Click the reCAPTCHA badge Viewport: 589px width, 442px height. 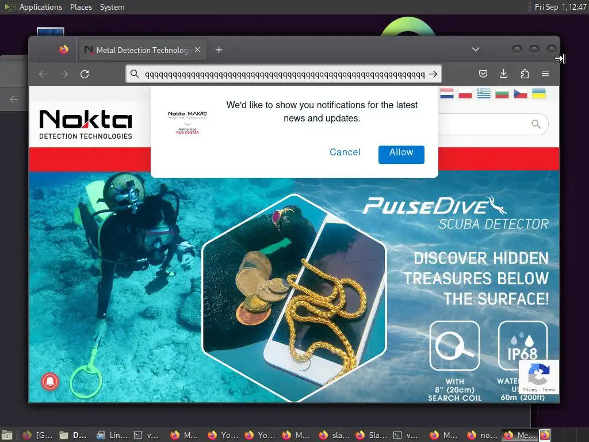[538, 377]
